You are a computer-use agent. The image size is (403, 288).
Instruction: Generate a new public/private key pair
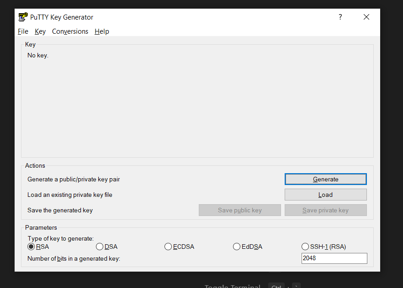pyautogui.click(x=325, y=179)
